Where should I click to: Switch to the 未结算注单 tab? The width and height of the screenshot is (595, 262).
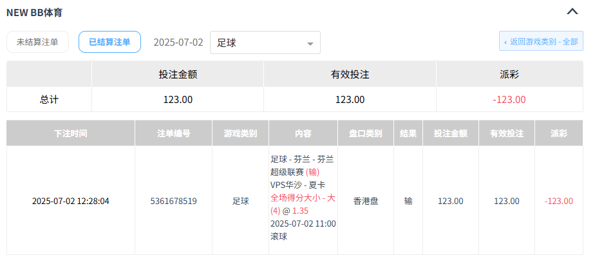[x=37, y=42]
